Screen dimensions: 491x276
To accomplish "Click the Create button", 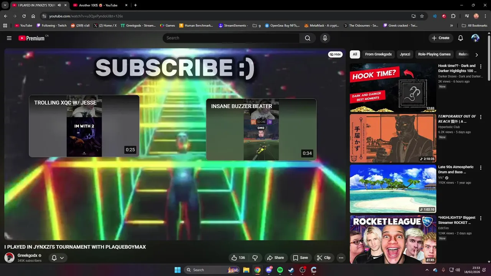I will tap(440, 38).
